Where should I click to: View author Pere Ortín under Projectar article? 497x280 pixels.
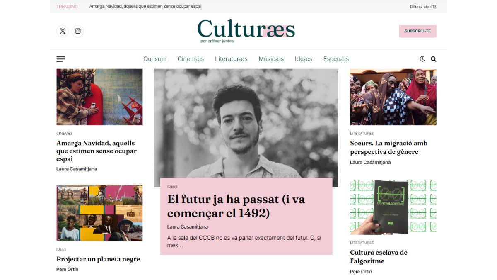(x=67, y=269)
